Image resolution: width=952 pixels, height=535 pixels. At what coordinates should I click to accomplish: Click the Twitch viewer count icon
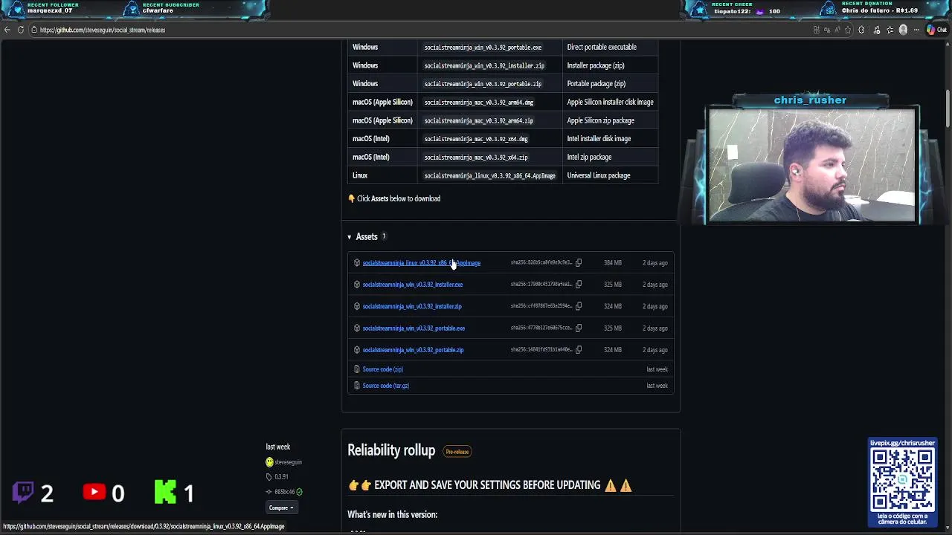(24, 492)
